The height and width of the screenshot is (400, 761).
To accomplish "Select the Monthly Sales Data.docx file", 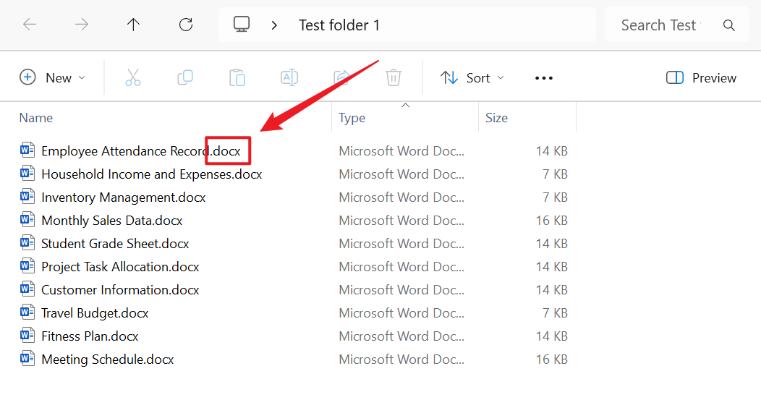I will [112, 221].
